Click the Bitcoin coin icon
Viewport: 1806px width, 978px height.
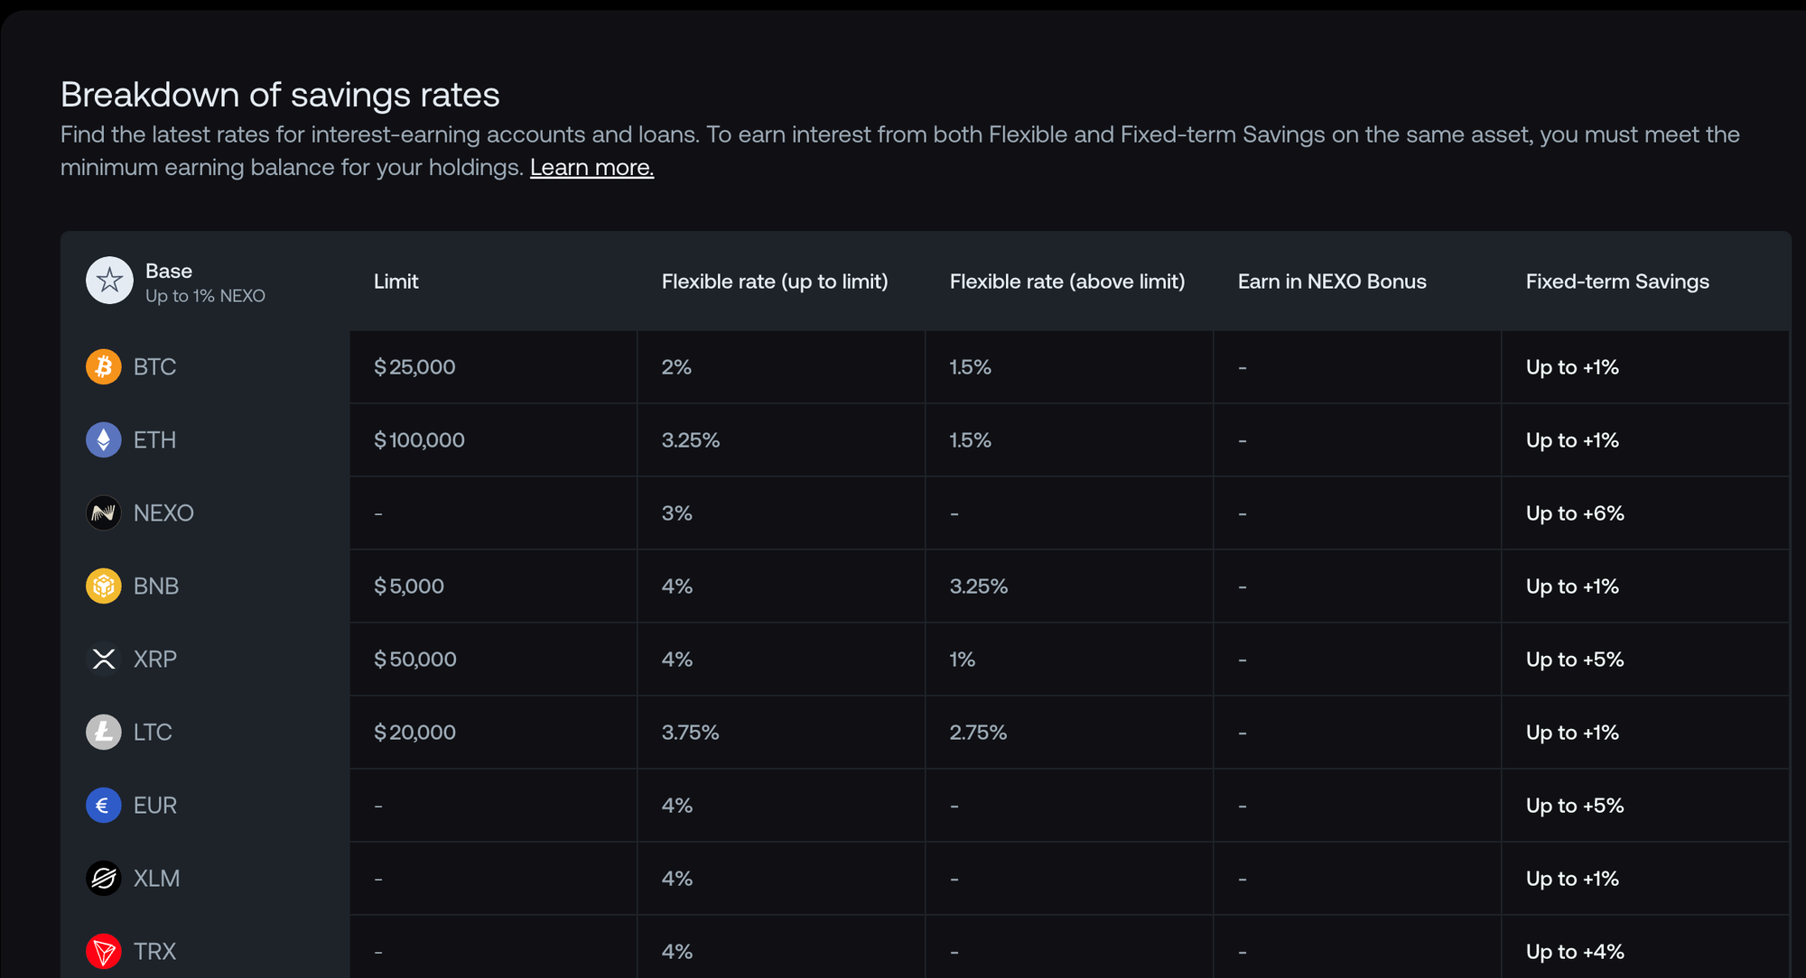tap(104, 367)
